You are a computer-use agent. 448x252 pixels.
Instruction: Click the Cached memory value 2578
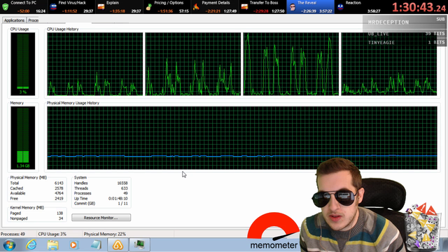59,188
